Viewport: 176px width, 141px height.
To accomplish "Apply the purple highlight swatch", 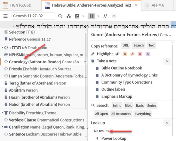I will coord(148,54).
